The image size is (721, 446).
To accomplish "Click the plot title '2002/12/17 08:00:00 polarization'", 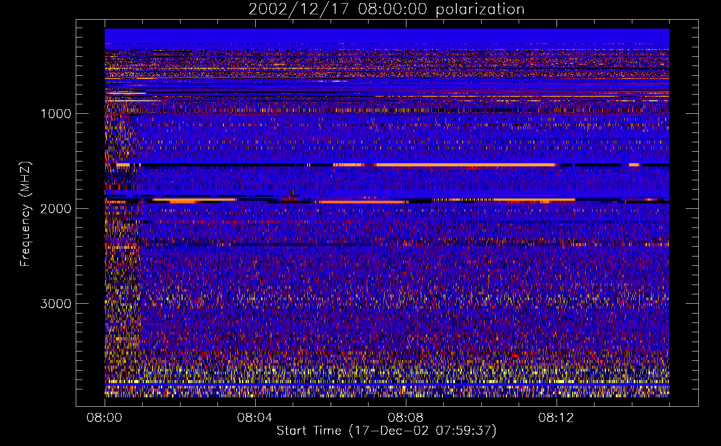I will click(386, 9).
